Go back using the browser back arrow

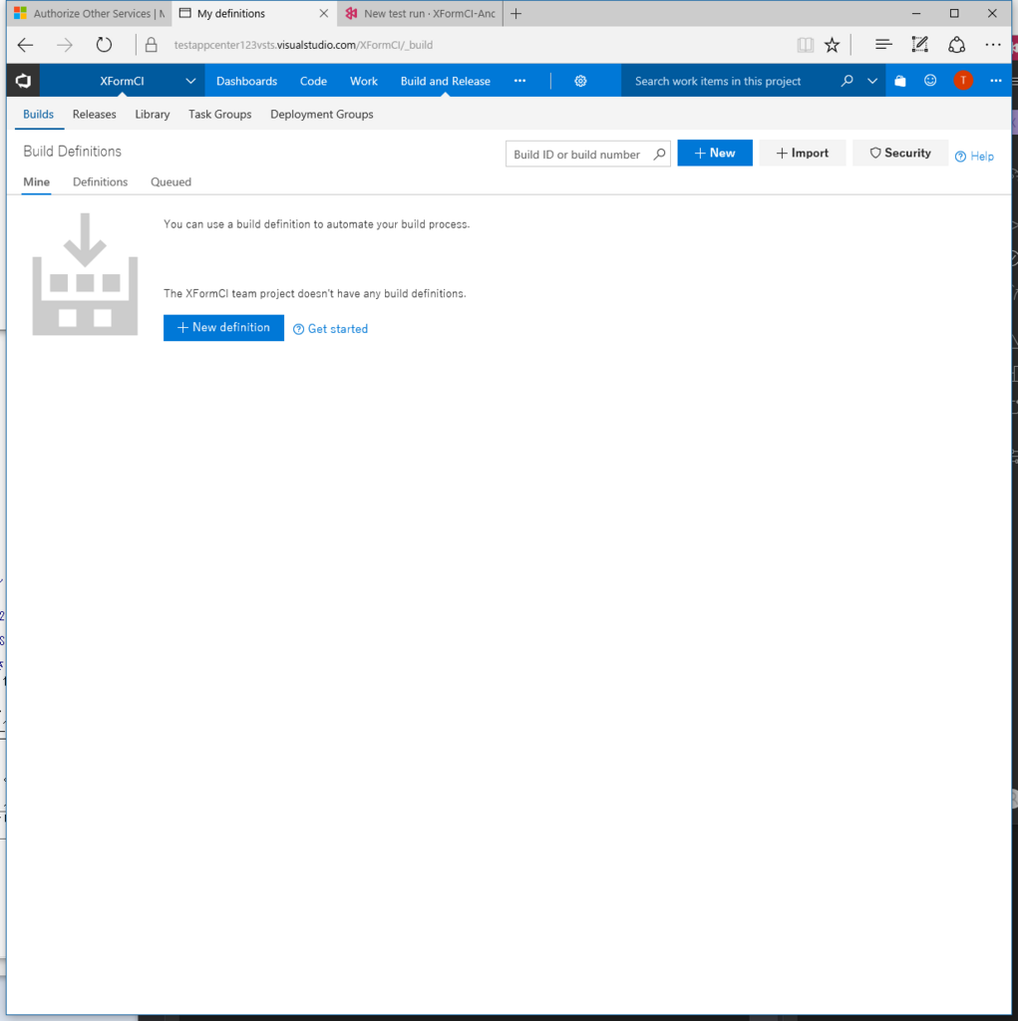click(25, 45)
